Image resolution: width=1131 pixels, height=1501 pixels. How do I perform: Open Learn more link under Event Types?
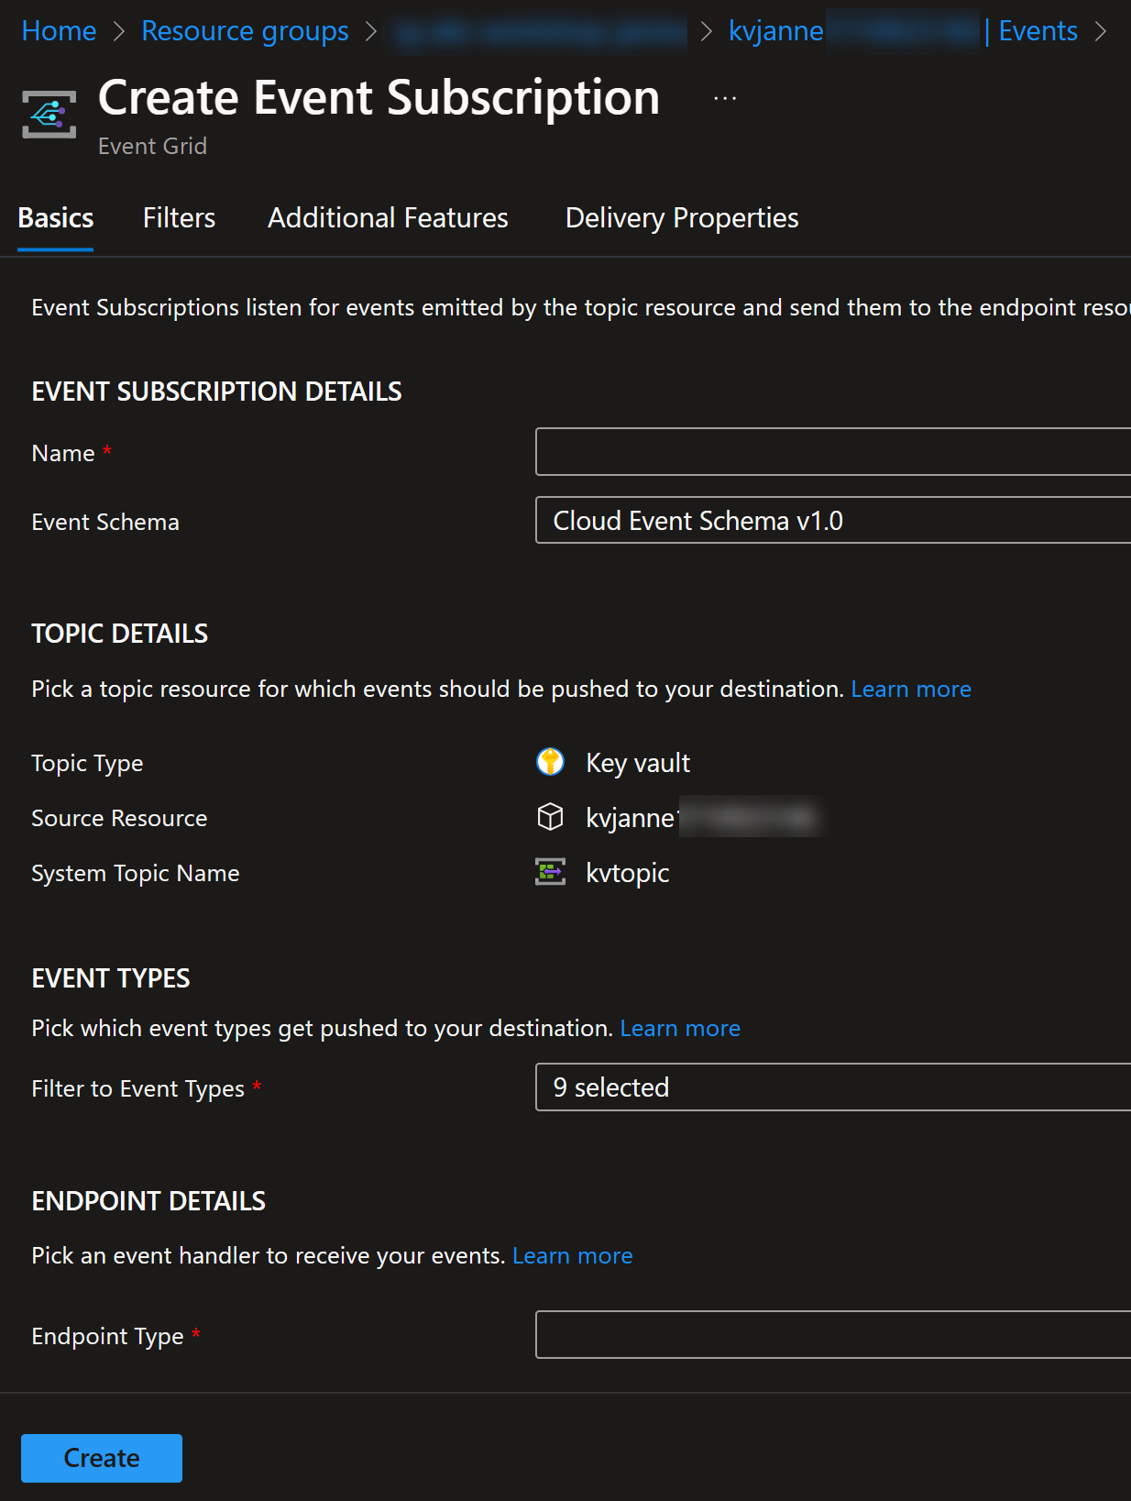(680, 1028)
